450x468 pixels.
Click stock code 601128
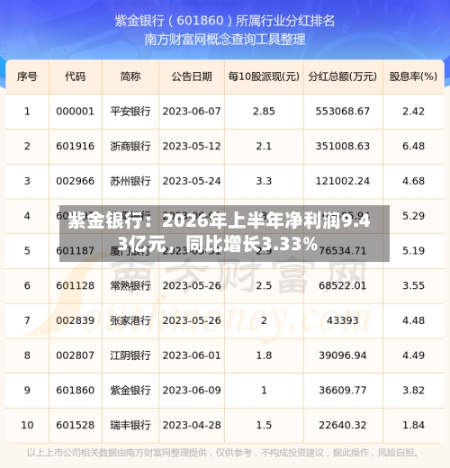pyautogui.click(x=76, y=285)
